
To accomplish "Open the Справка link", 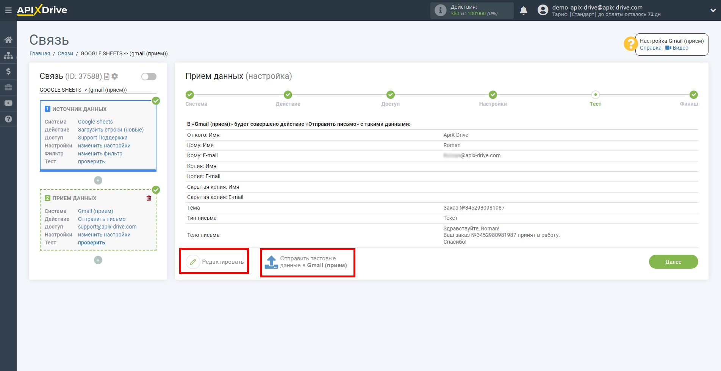I will coord(651,48).
